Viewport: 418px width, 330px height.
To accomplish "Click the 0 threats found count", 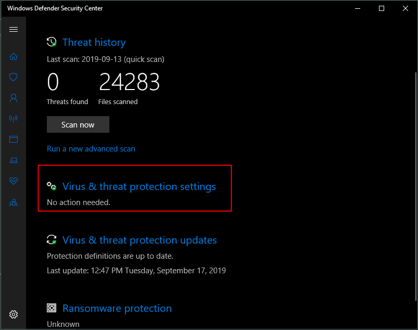I will pos(53,82).
